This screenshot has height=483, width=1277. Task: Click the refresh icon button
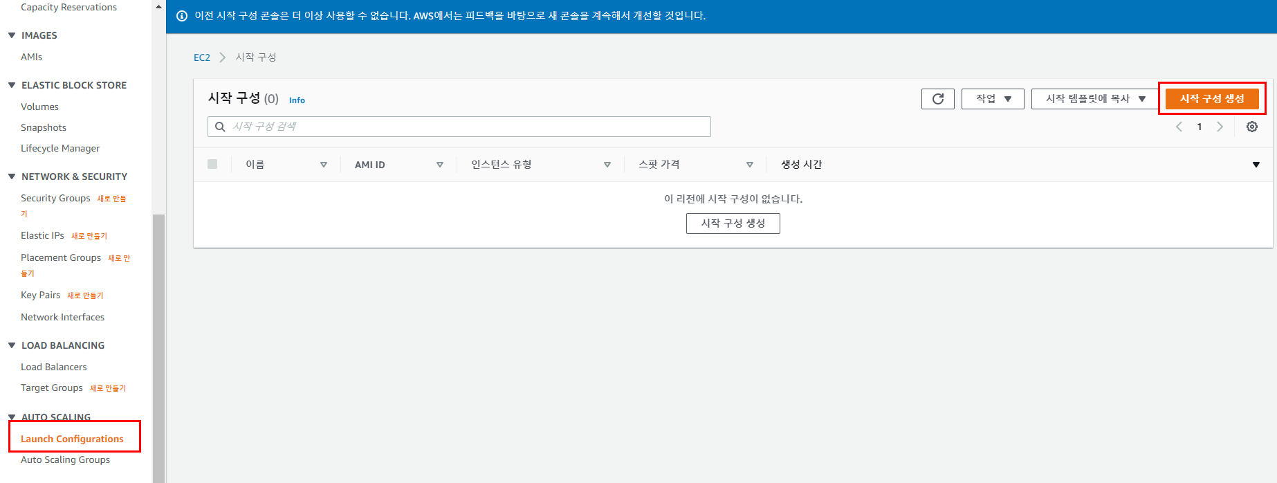(937, 99)
